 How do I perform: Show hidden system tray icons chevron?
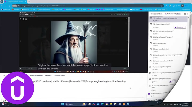click(x=164, y=105)
